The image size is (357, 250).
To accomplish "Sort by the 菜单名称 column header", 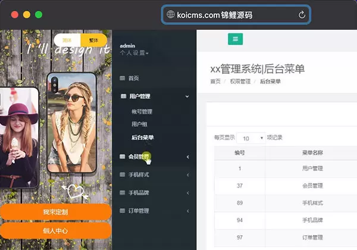I will coord(312,152).
